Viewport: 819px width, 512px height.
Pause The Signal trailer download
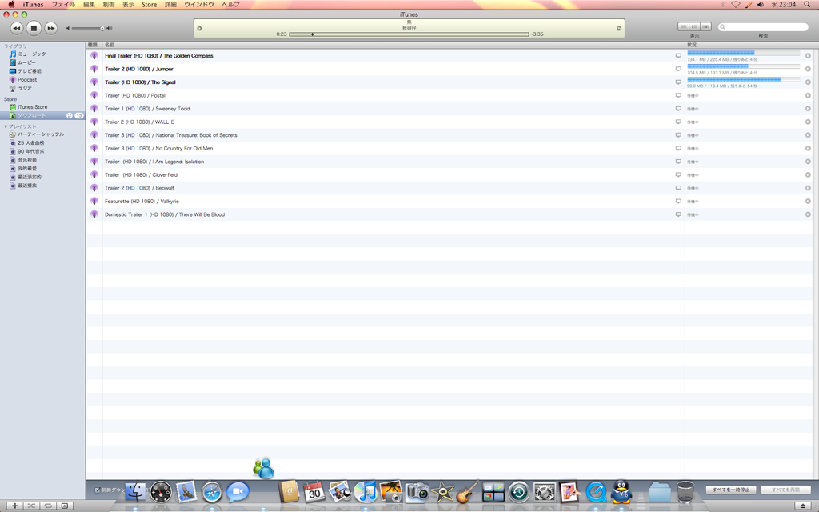coord(808,82)
